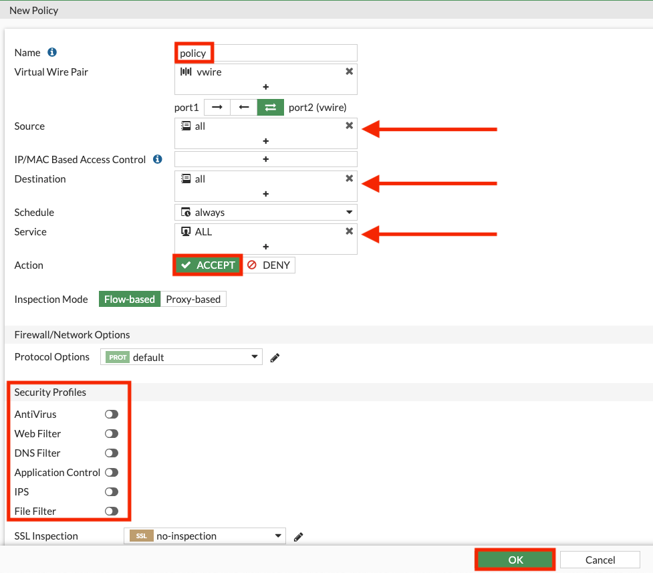
Task: Open the SSL Inspection no-inspection dropdown
Action: click(x=205, y=536)
